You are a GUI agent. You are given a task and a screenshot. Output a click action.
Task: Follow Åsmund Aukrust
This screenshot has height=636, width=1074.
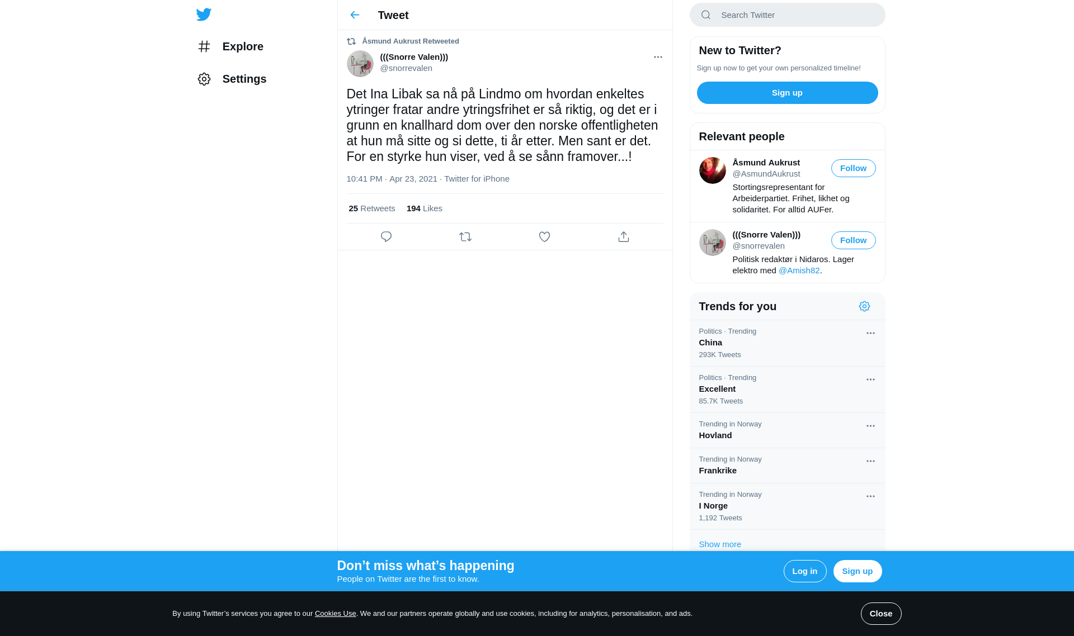tap(853, 168)
